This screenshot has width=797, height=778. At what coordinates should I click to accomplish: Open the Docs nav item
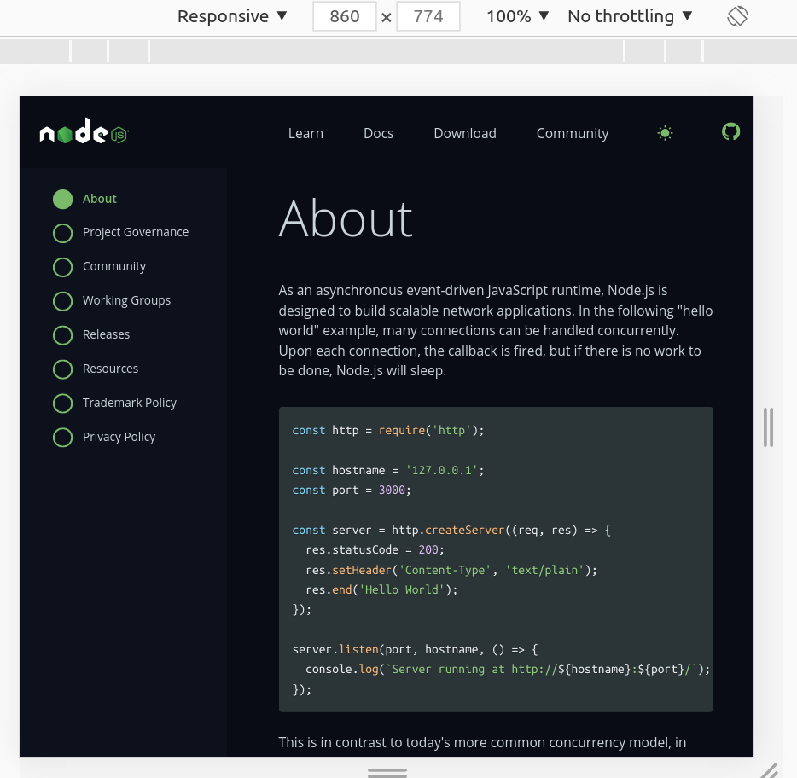point(378,133)
